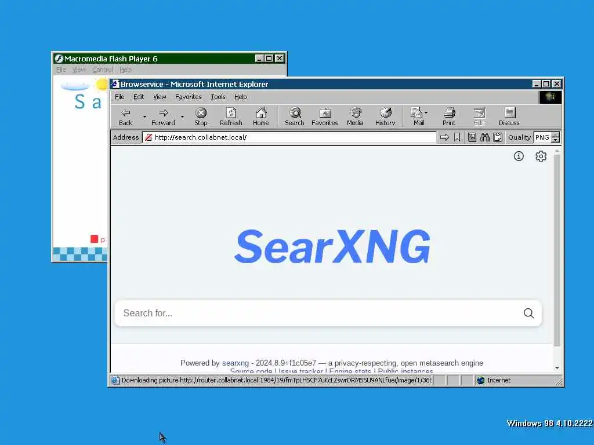Go back with the Back toolbar button
594x445 pixels.
(x=125, y=116)
